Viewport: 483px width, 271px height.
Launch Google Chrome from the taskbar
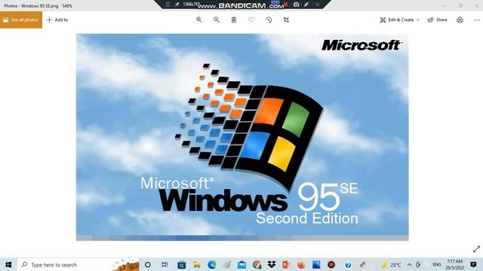pyautogui.click(x=257, y=264)
